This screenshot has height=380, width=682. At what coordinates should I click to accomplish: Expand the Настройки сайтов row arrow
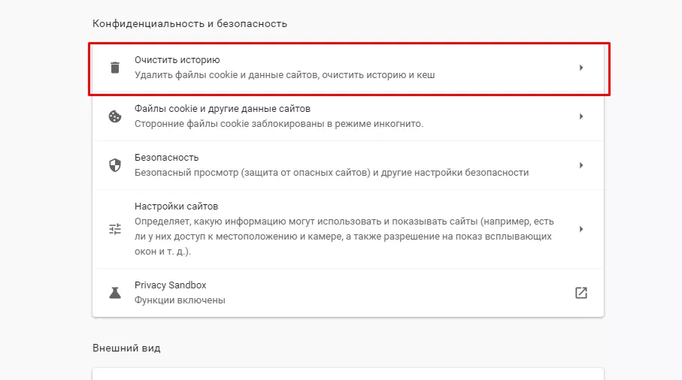point(580,229)
